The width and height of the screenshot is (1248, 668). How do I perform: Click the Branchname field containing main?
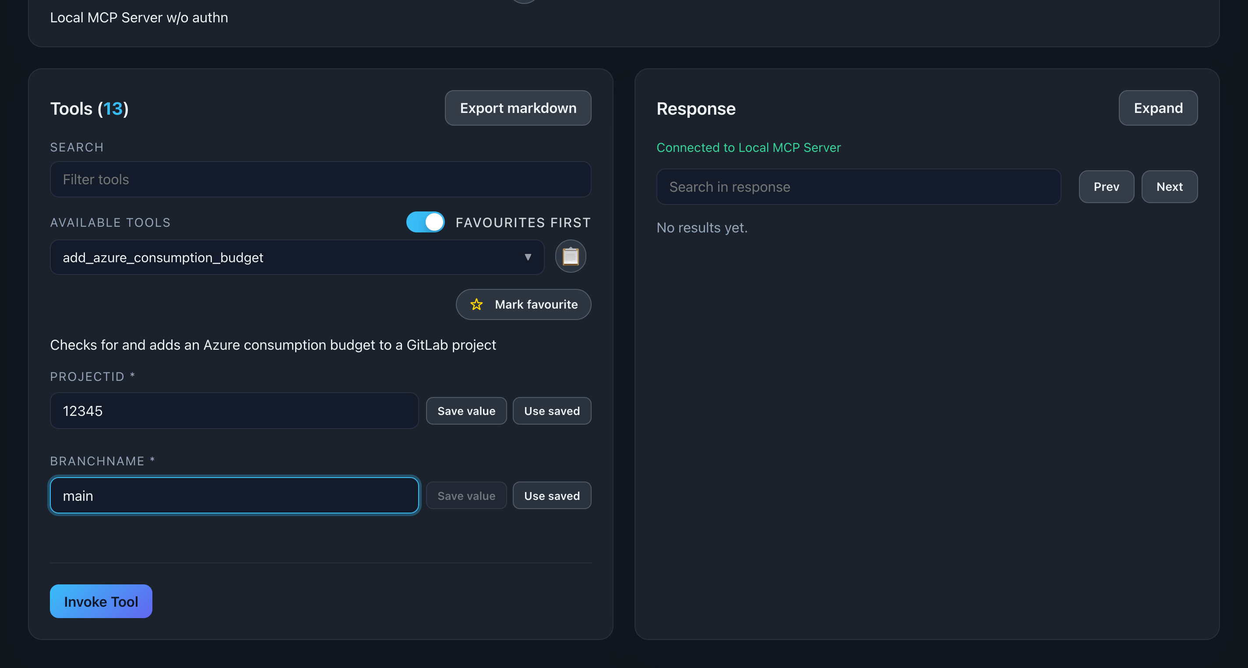click(x=234, y=496)
